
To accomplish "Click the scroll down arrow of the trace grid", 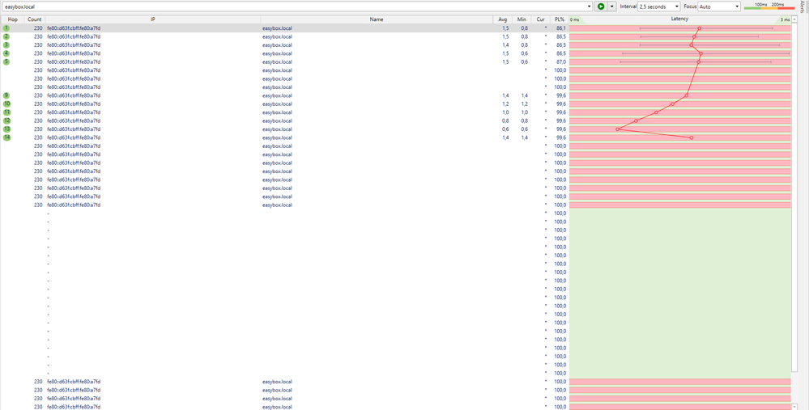I will pos(794,407).
